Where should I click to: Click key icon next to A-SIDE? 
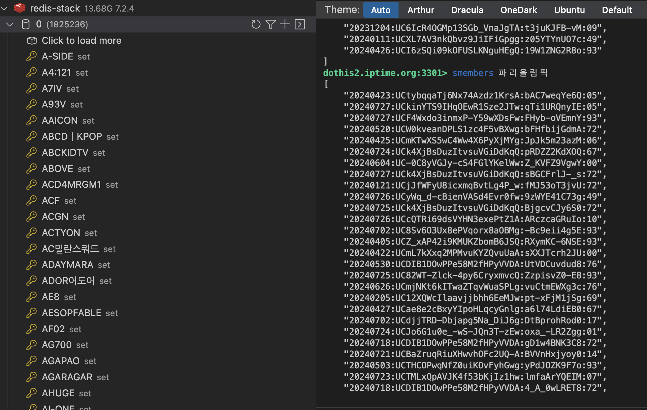pyautogui.click(x=32, y=56)
